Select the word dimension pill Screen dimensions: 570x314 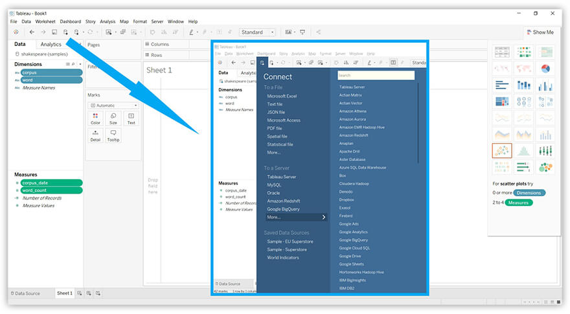pos(51,80)
